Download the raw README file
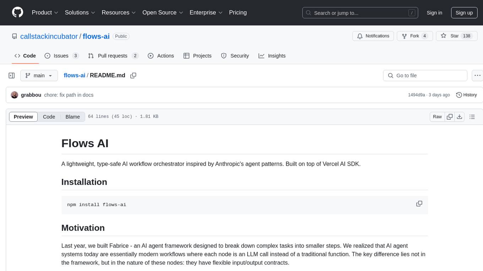Viewport: 483px width, 271px height. (460, 117)
